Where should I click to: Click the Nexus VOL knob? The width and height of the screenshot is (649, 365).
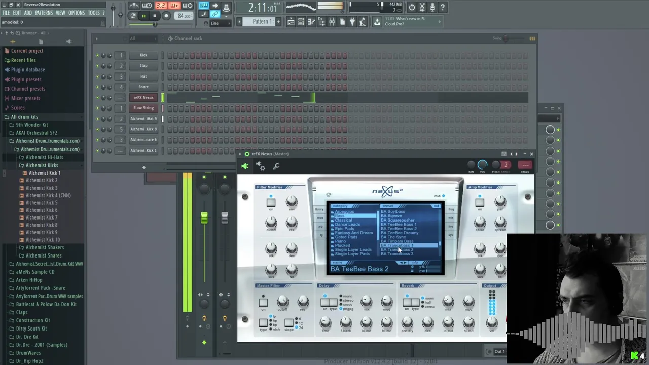tap(482, 165)
